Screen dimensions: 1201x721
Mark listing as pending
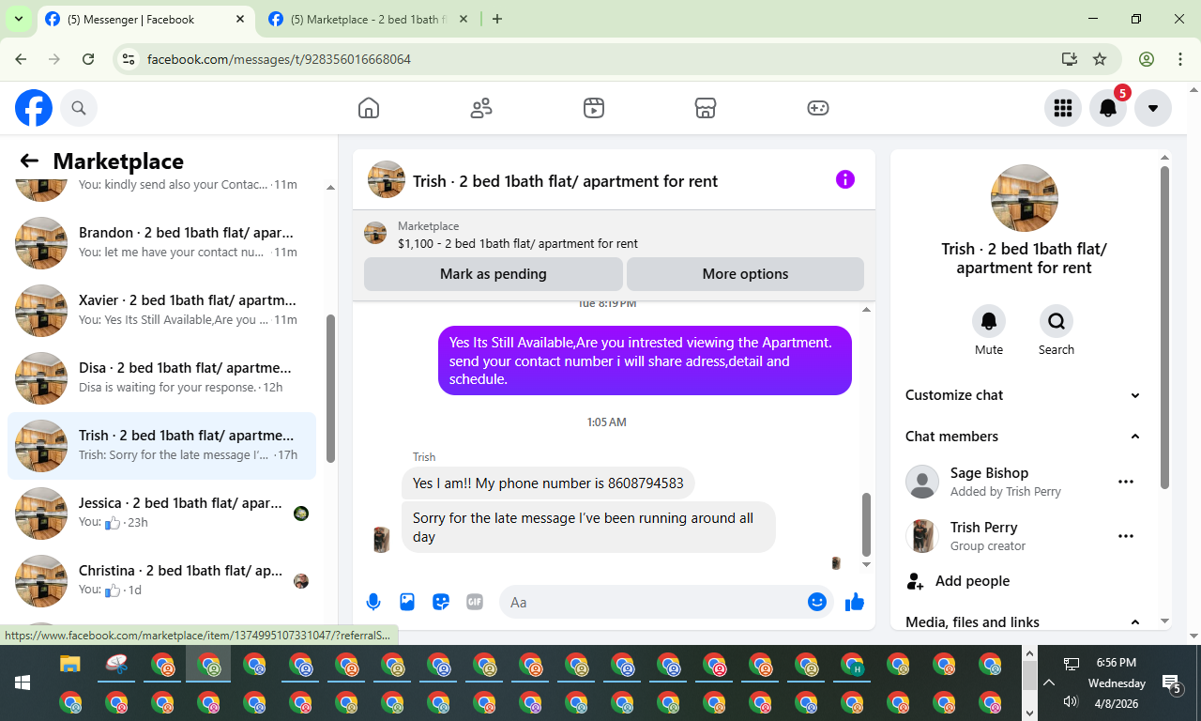click(493, 274)
